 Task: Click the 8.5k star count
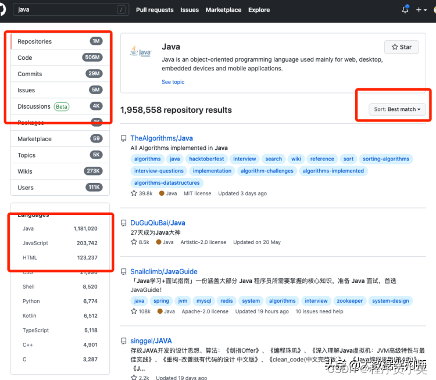click(140, 242)
